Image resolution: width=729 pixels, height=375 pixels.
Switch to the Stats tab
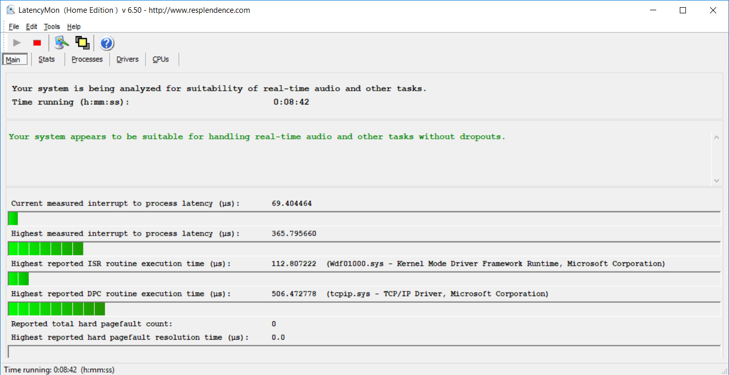[47, 59]
